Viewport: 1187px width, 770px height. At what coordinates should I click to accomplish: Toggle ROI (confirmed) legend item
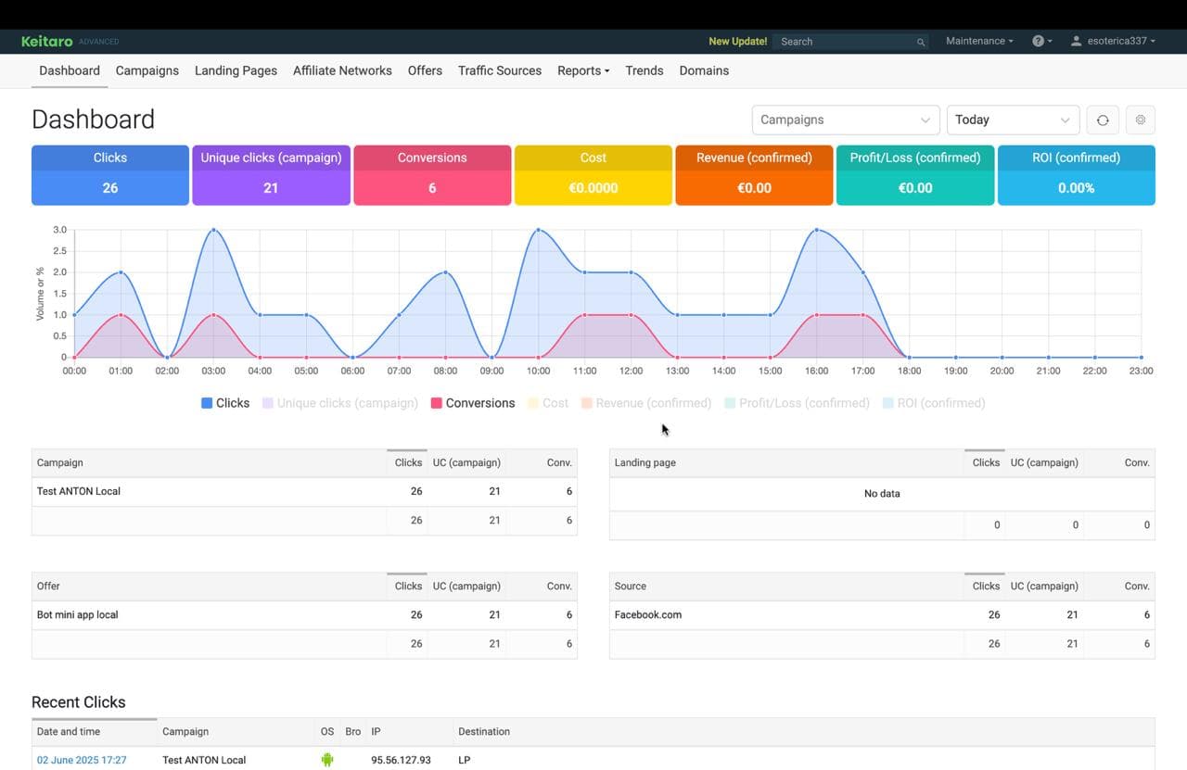[x=934, y=403]
